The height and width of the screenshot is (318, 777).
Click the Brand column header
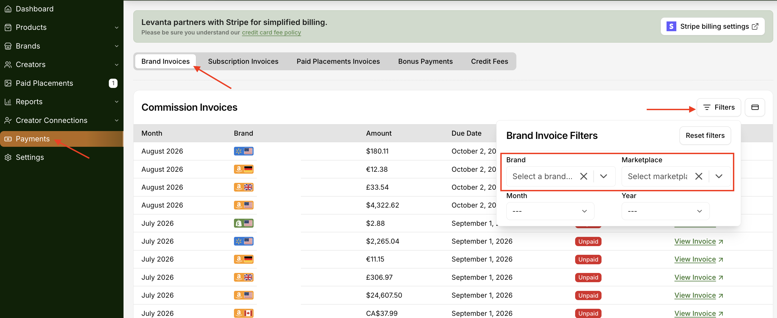(243, 133)
